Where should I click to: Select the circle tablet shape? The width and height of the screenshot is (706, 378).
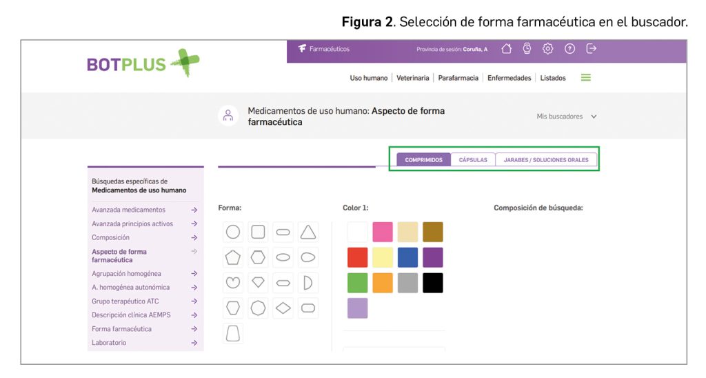233,232
